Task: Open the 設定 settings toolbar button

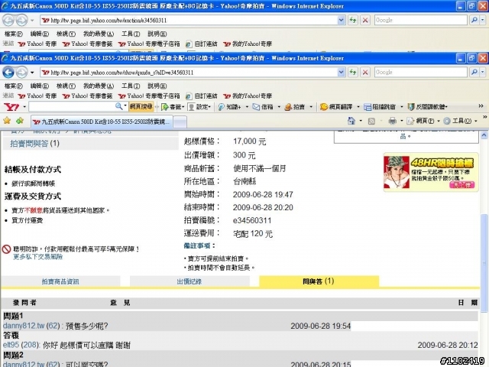Action: coord(199,107)
